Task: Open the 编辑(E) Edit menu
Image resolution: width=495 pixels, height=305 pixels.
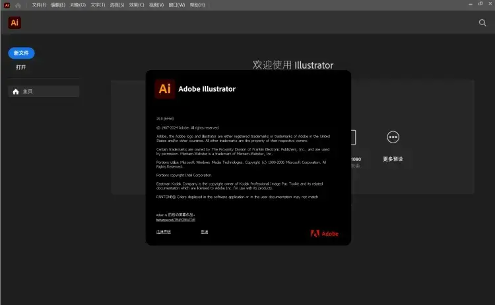Action: [x=59, y=5]
